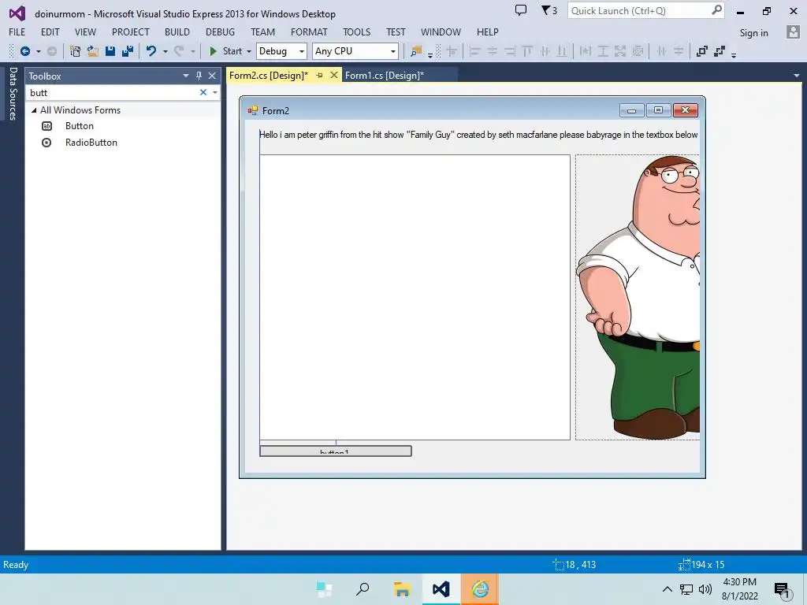The width and height of the screenshot is (807, 605).
Task: Close the Toolbox panel
Action: point(211,76)
